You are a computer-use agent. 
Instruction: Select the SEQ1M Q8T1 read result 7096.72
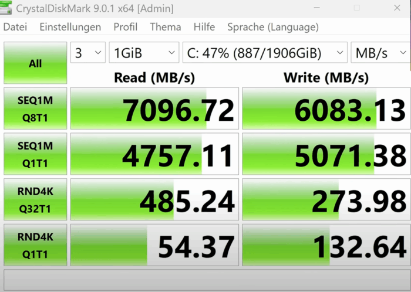coord(154,110)
